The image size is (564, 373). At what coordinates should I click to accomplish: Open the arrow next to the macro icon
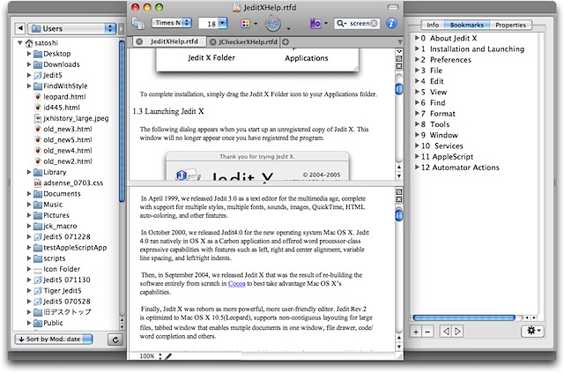click(326, 24)
